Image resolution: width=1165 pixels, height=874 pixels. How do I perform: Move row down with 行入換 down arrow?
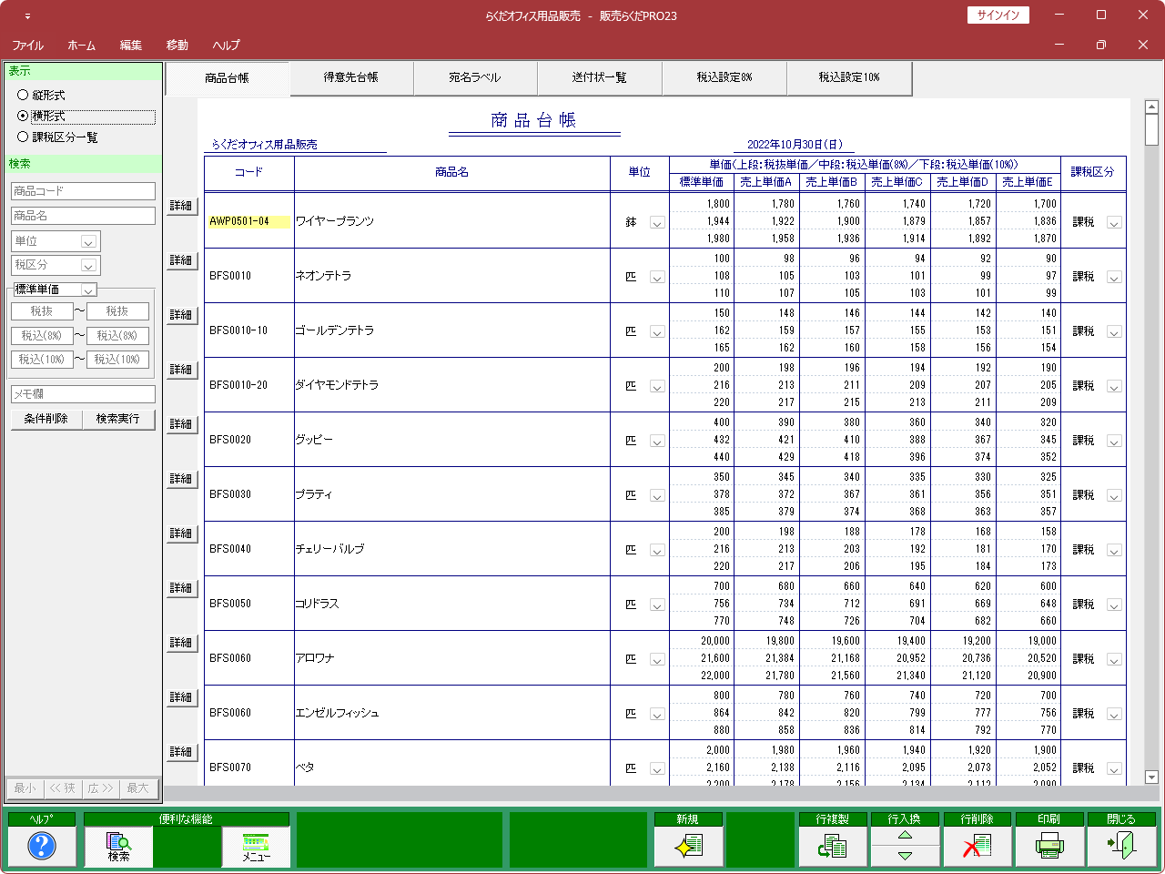905,856
